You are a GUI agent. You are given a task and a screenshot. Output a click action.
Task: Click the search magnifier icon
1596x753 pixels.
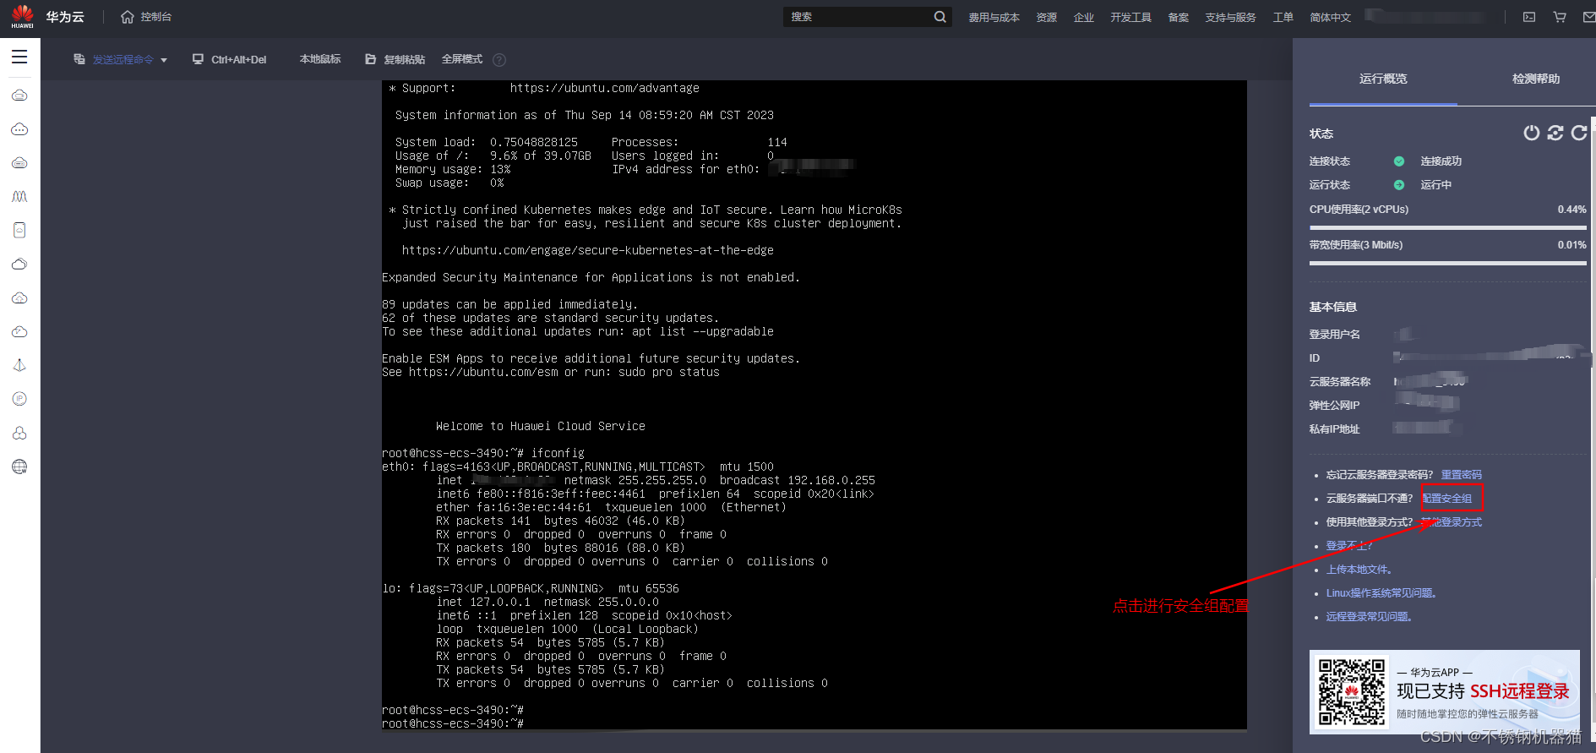(940, 17)
